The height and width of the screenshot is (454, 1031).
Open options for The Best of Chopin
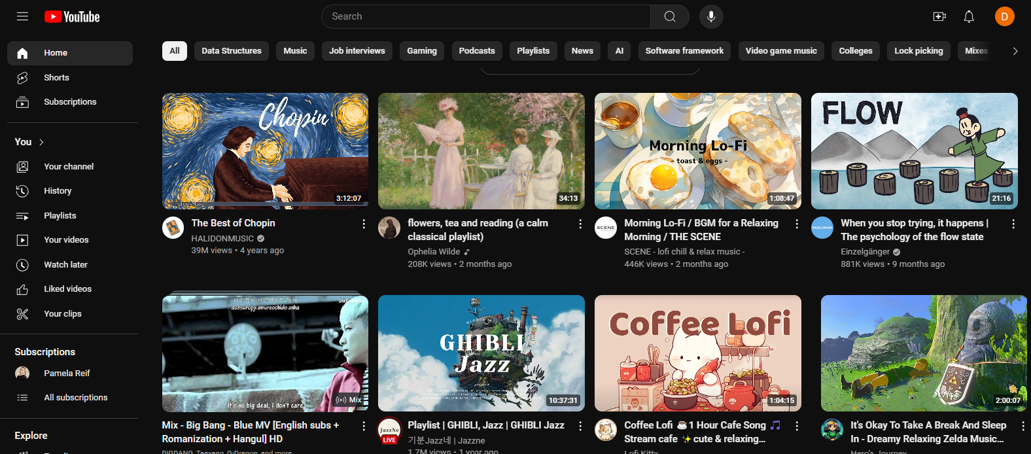(364, 224)
